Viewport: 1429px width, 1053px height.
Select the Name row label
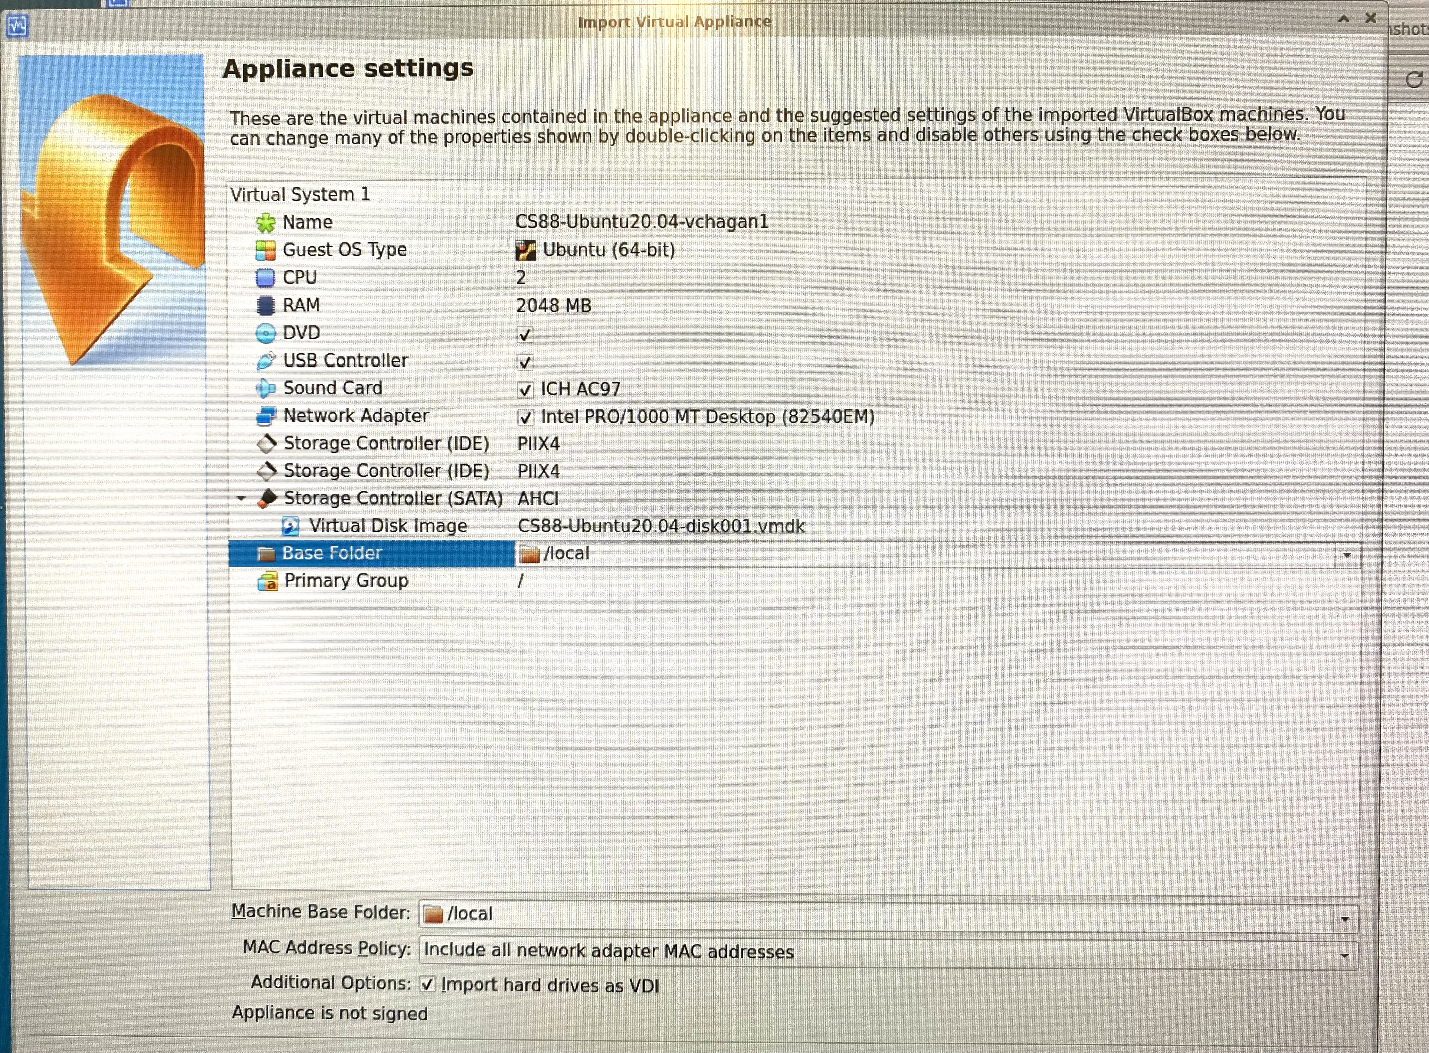pos(308,222)
